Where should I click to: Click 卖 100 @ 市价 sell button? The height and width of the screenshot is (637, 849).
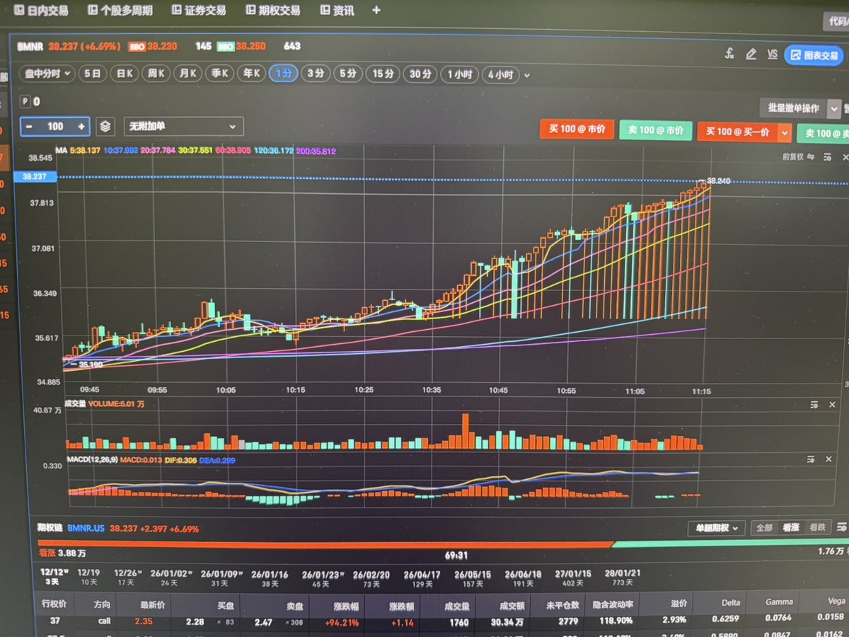point(656,131)
